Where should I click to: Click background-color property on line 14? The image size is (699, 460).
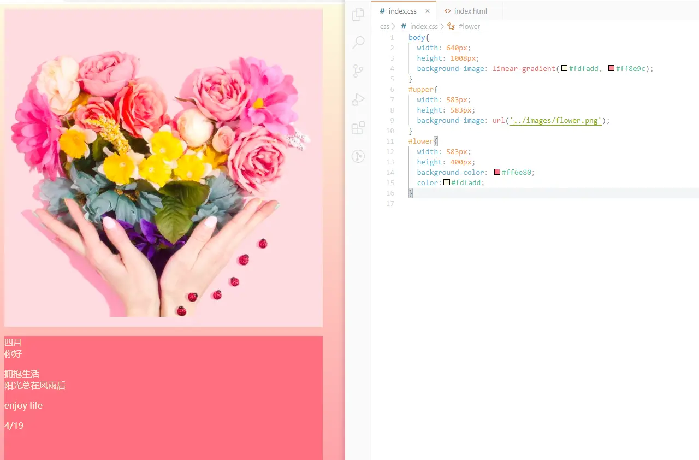[451, 173]
